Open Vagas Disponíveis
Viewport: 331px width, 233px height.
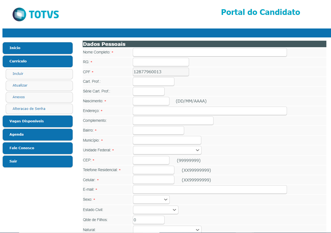[38, 121]
